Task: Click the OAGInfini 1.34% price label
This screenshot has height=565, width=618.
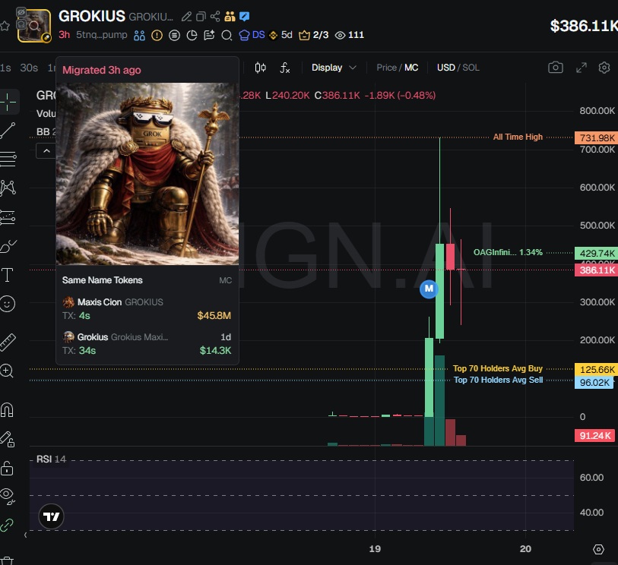Action: pos(508,252)
